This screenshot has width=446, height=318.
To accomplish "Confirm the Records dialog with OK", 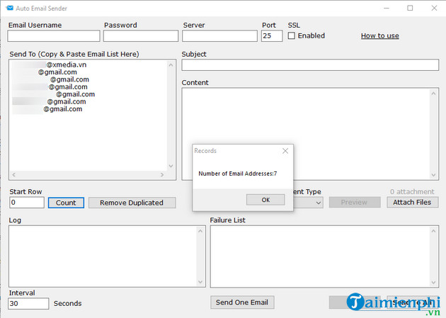I will (265, 200).
